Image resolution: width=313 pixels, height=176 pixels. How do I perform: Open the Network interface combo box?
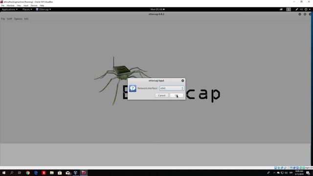pos(172,88)
